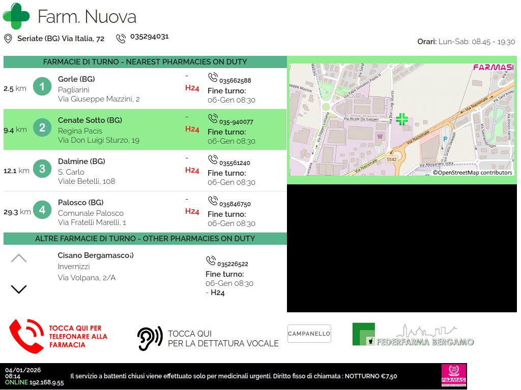Tap 'Tocca qui per telefonare alla farmacia' text
Viewport: 521px width, 390px height.
78,337
